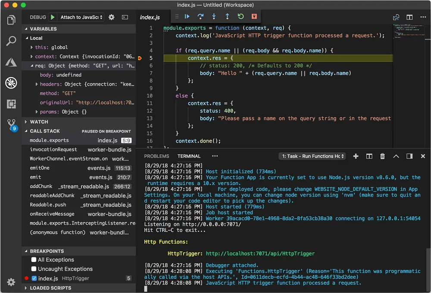
Task: Click the localhost HttpTrigger URL in terminal
Action: pos(260,254)
